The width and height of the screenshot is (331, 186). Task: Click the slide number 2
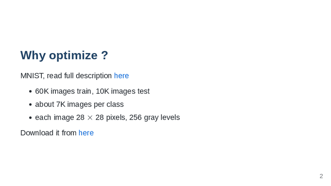click(x=321, y=176)
